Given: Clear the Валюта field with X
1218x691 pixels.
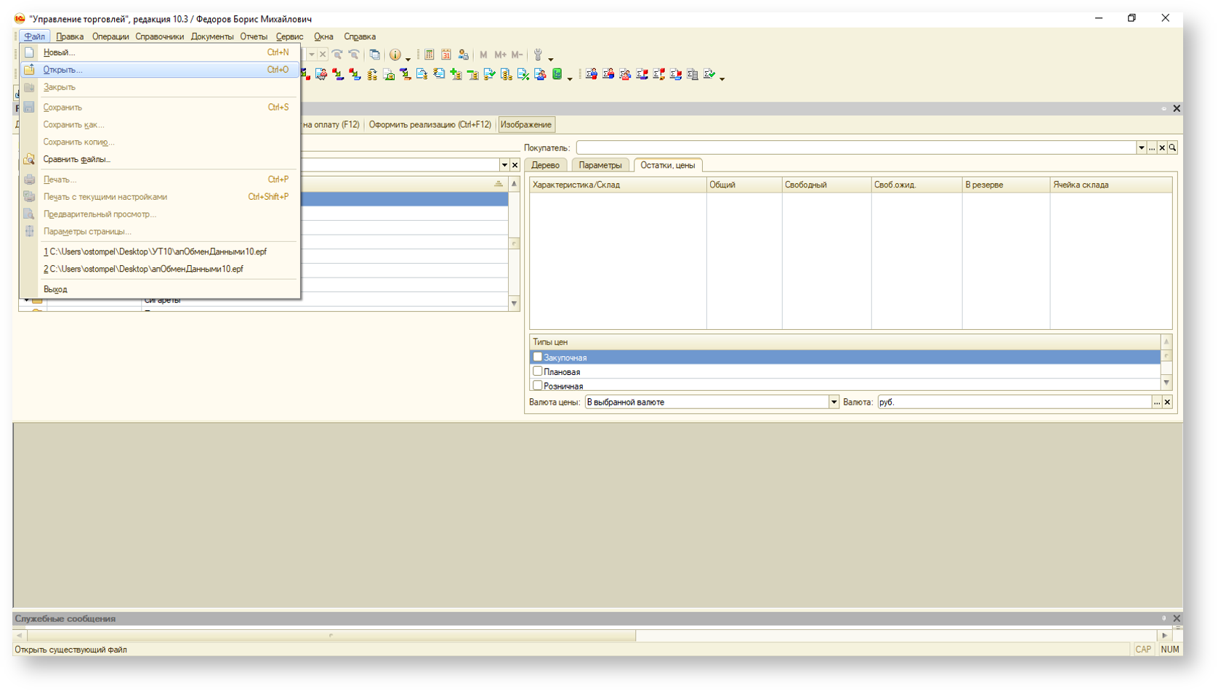Looking at the screenshot, I should (1167, 402).
